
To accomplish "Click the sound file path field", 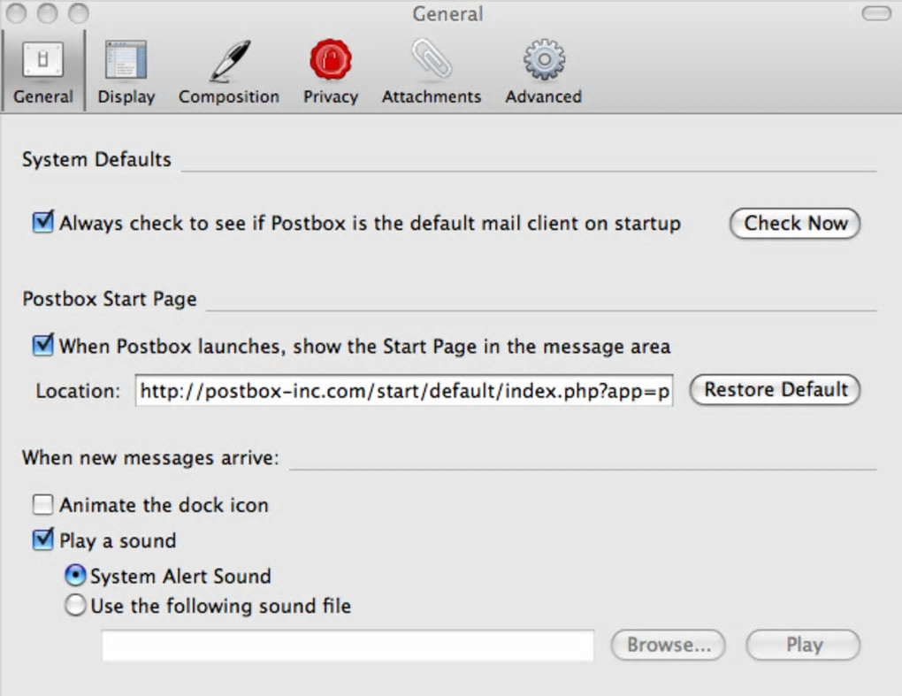I will click(348, 646).
